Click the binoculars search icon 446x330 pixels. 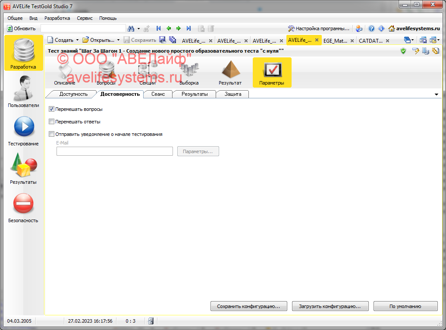[x=131, y=28]
